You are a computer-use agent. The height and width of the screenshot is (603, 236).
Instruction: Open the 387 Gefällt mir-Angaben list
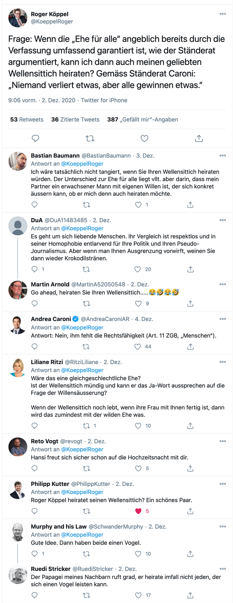[x=143, y=119]
